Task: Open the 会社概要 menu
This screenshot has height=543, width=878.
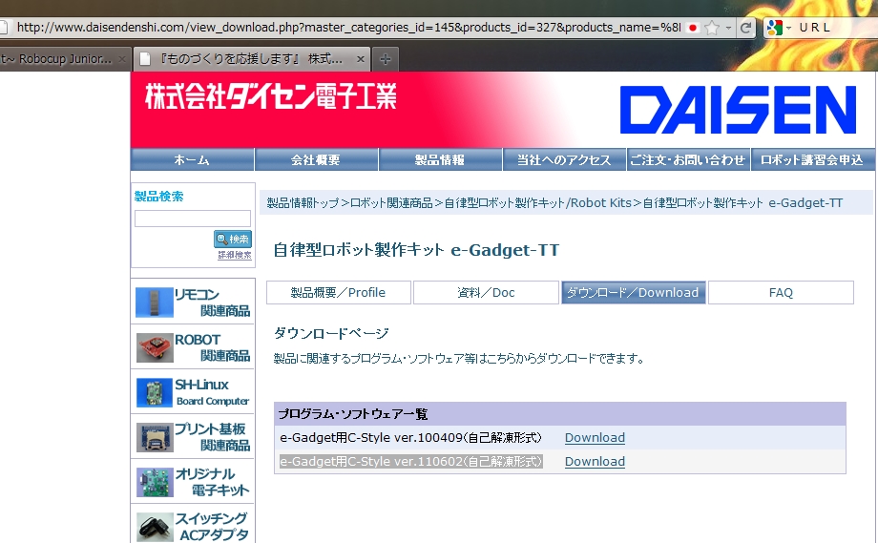Action: tap(316, 159)
